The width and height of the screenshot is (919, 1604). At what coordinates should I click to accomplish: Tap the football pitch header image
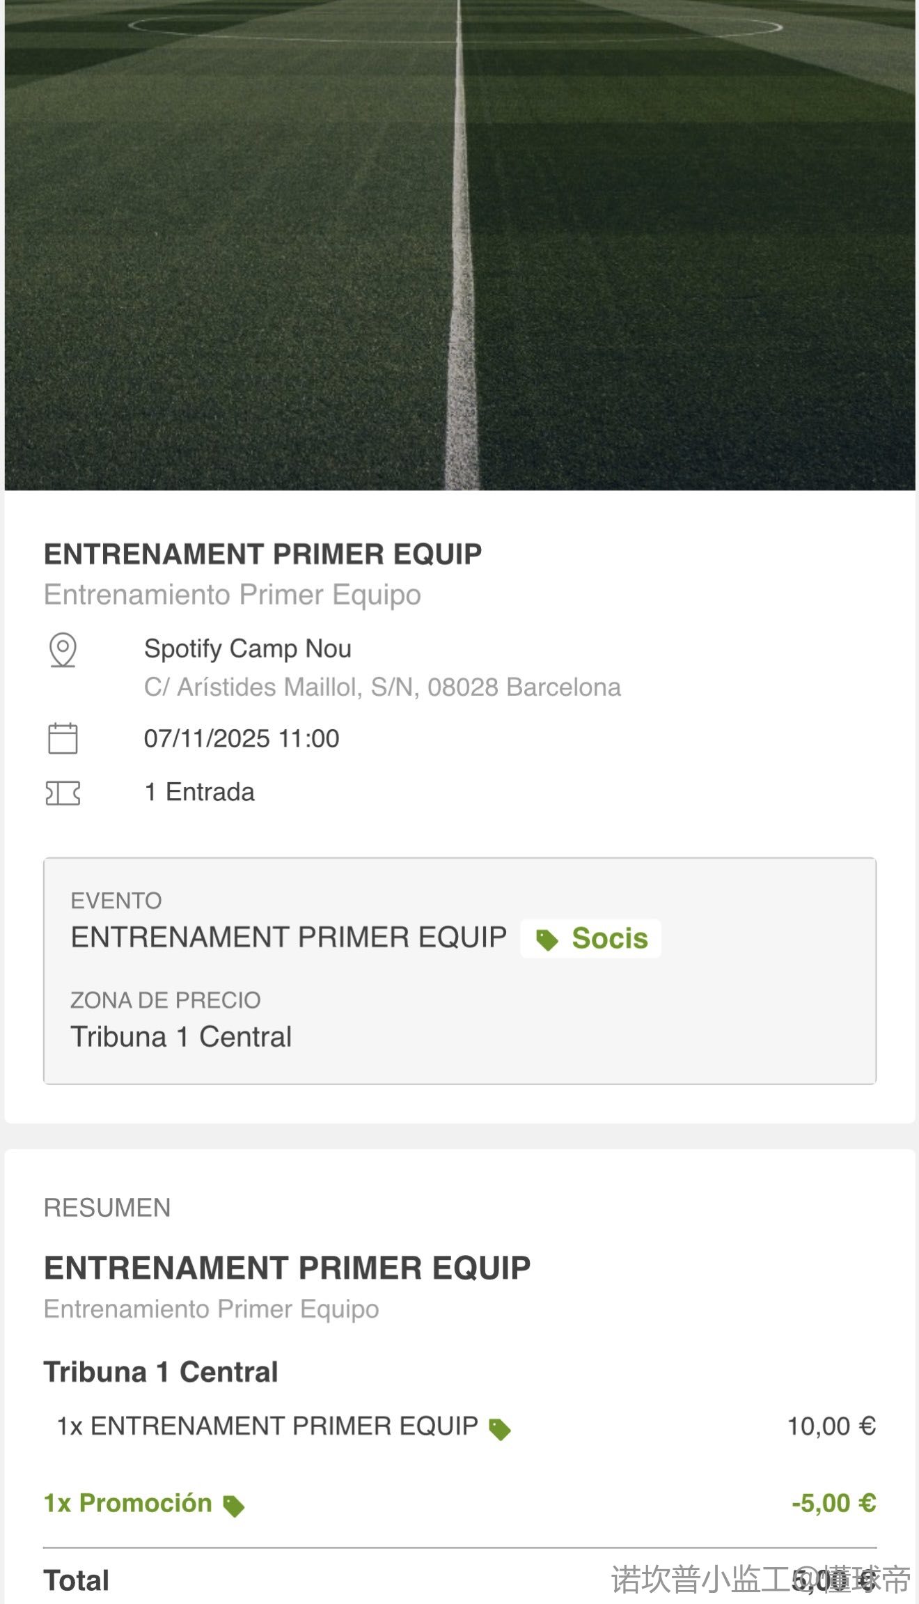pyautogui.click(x=459, y=244)
